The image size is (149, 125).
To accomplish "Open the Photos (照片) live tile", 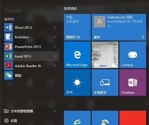I will pyautogui.click(x=105, y=55).
